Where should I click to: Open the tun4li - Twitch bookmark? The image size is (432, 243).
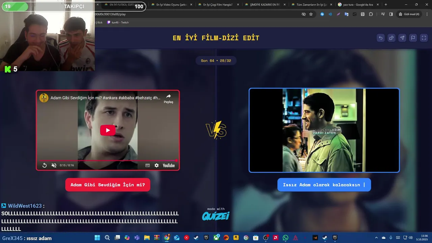(x=118, y=22)
